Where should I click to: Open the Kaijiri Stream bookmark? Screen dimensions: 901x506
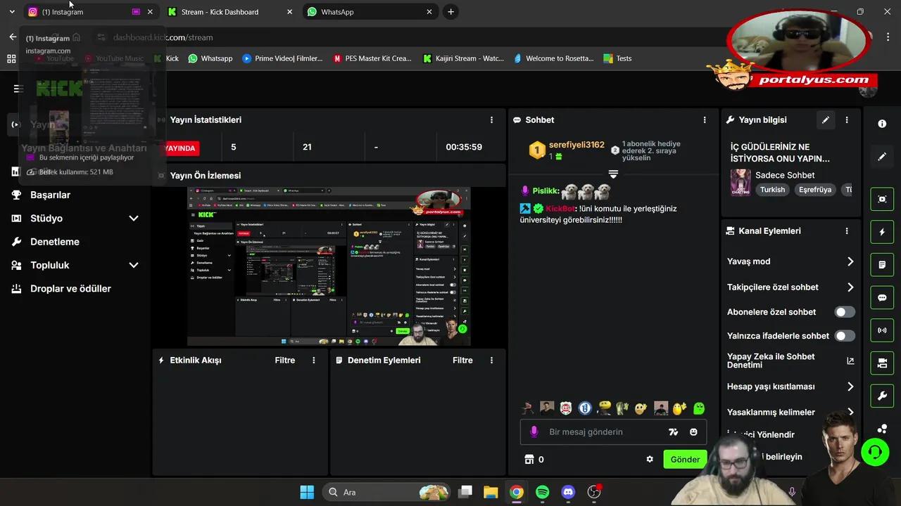click(x=463, y=58)
